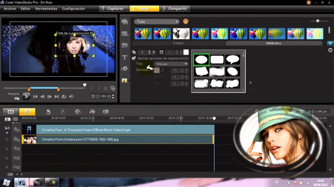Open the Record/Capture option reel icon
Viewport: 334px width, 187px height.
78,112
